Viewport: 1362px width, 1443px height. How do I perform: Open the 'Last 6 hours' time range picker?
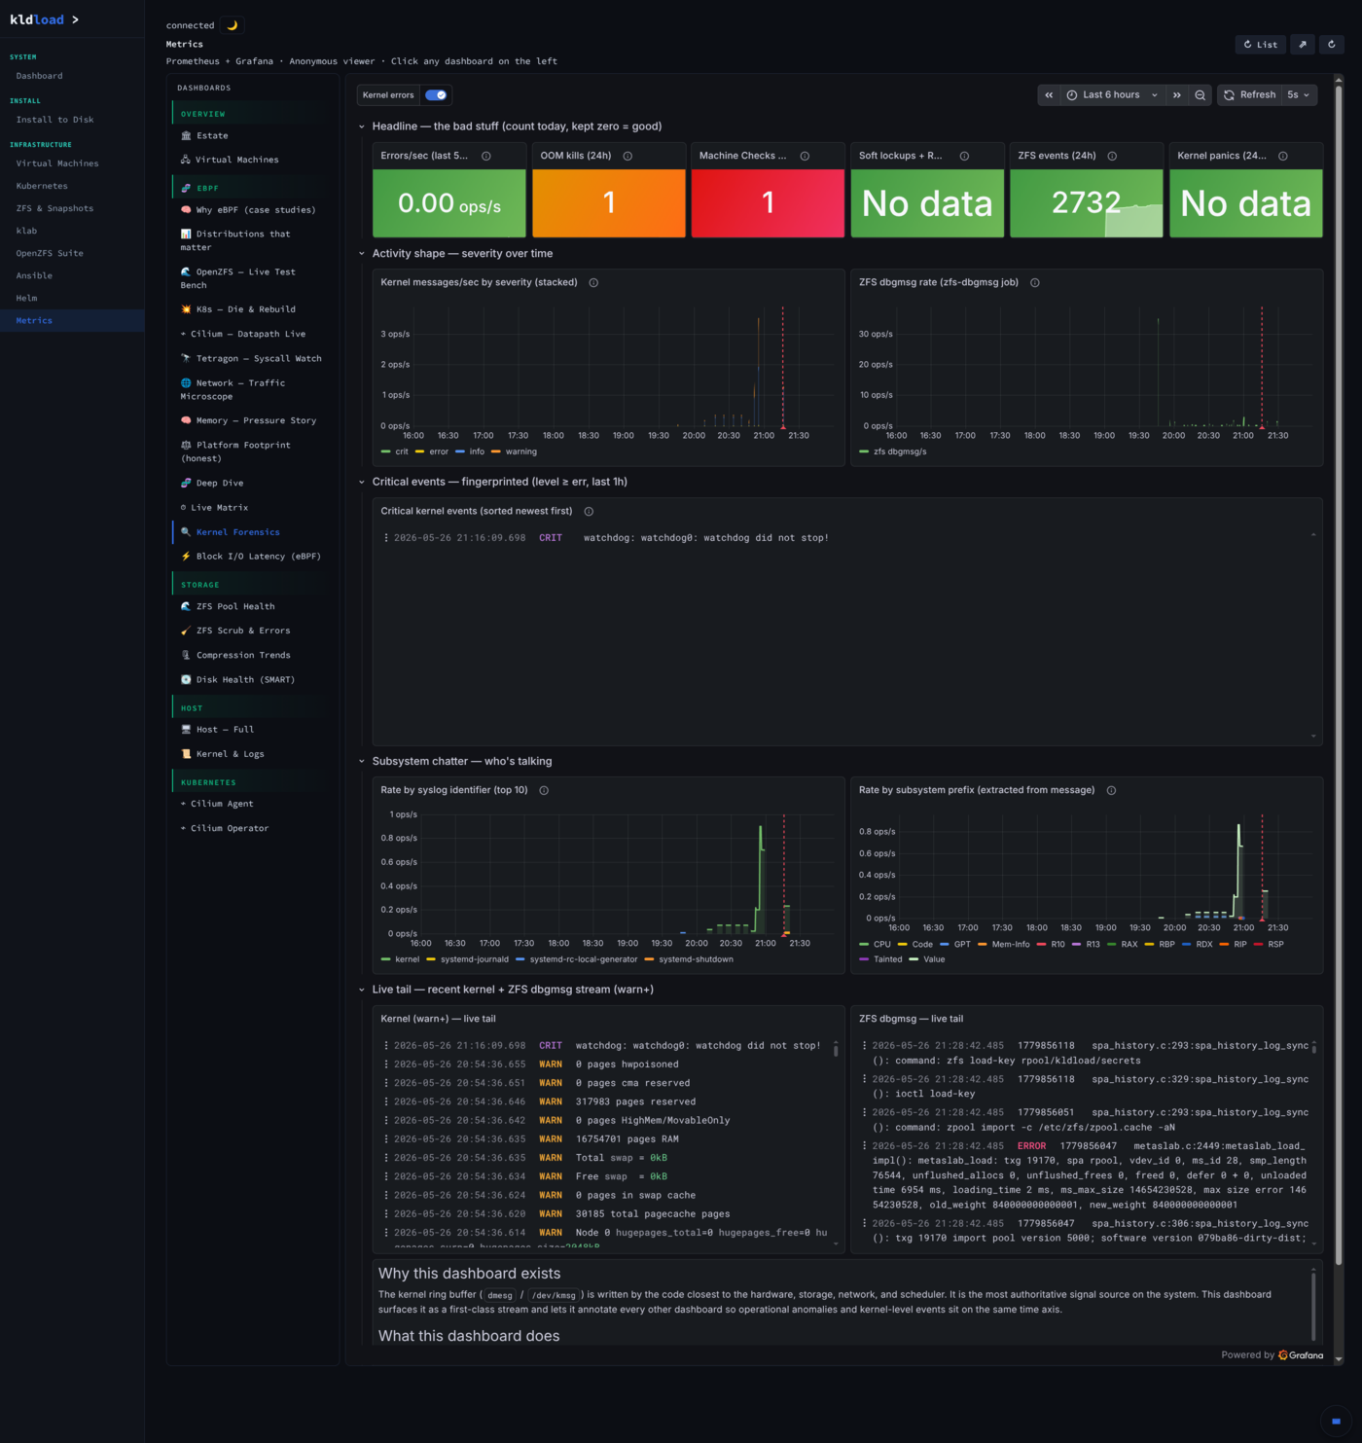pyautogui.click(x=1112, y=95)
